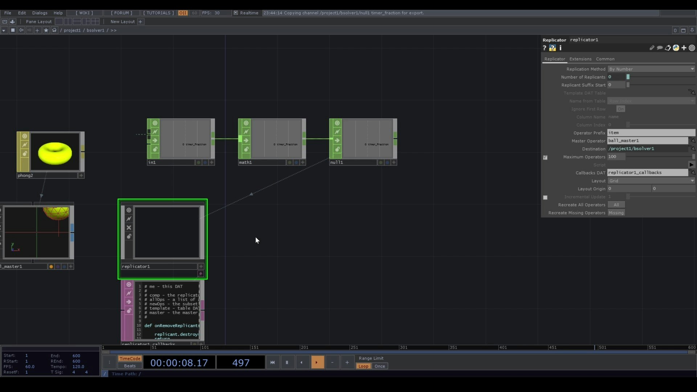Click the comment bubble icon in parameter dialog

point(660,48)
